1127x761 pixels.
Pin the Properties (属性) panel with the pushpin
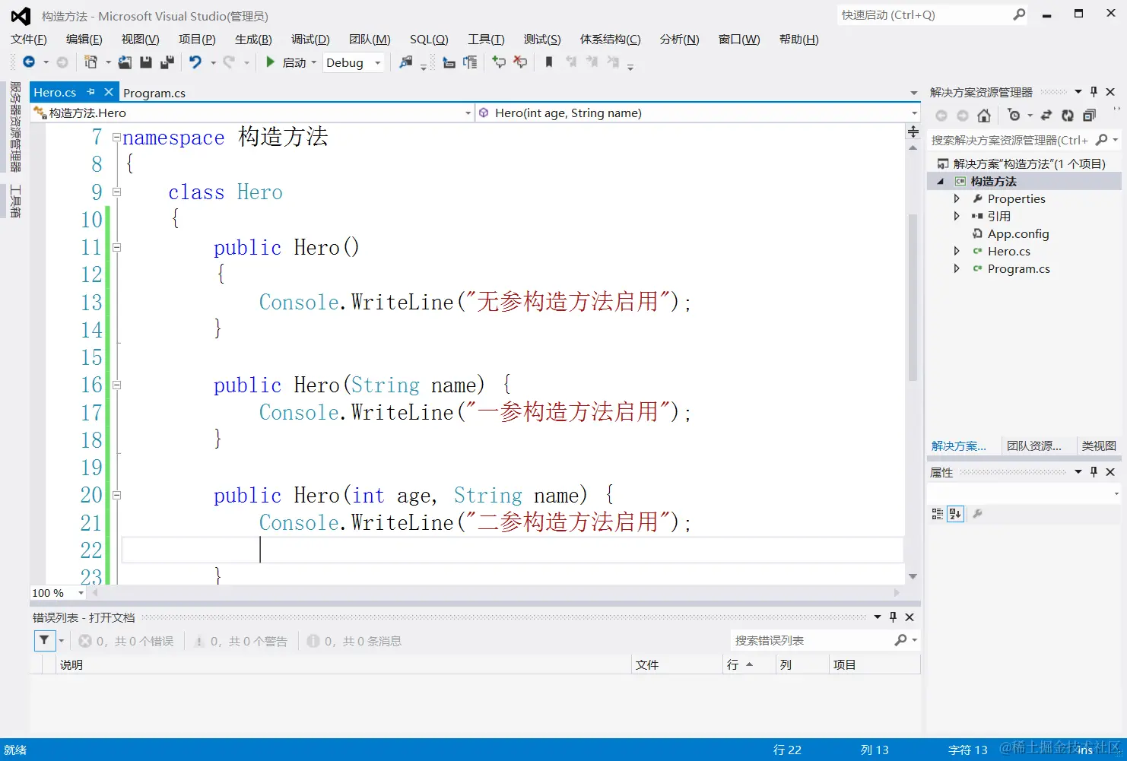click(x=1094, y=472)
